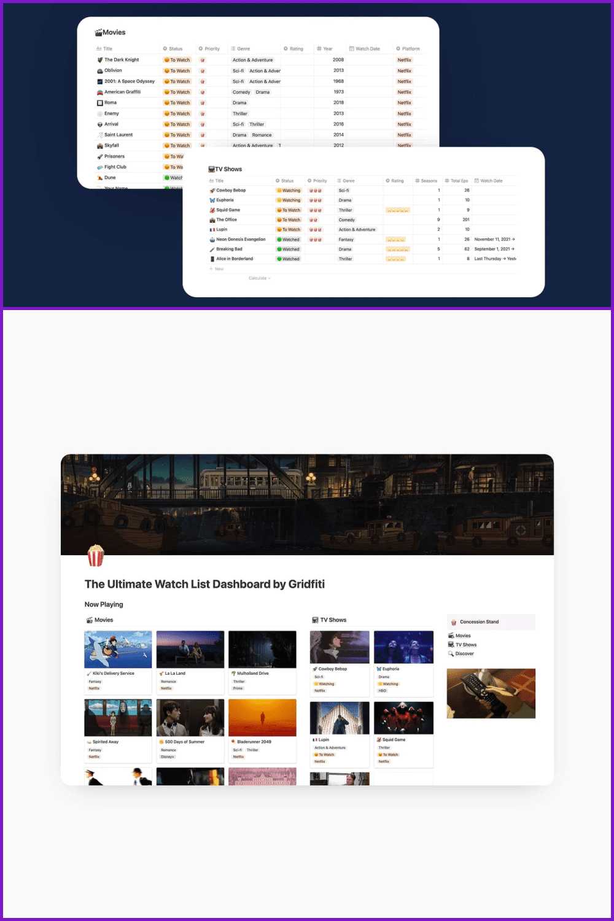This screenshot has height=921, width=614.
Task: Click the Lupin French flag icon in TV Shows table
Action: click(x=212, y=230)
